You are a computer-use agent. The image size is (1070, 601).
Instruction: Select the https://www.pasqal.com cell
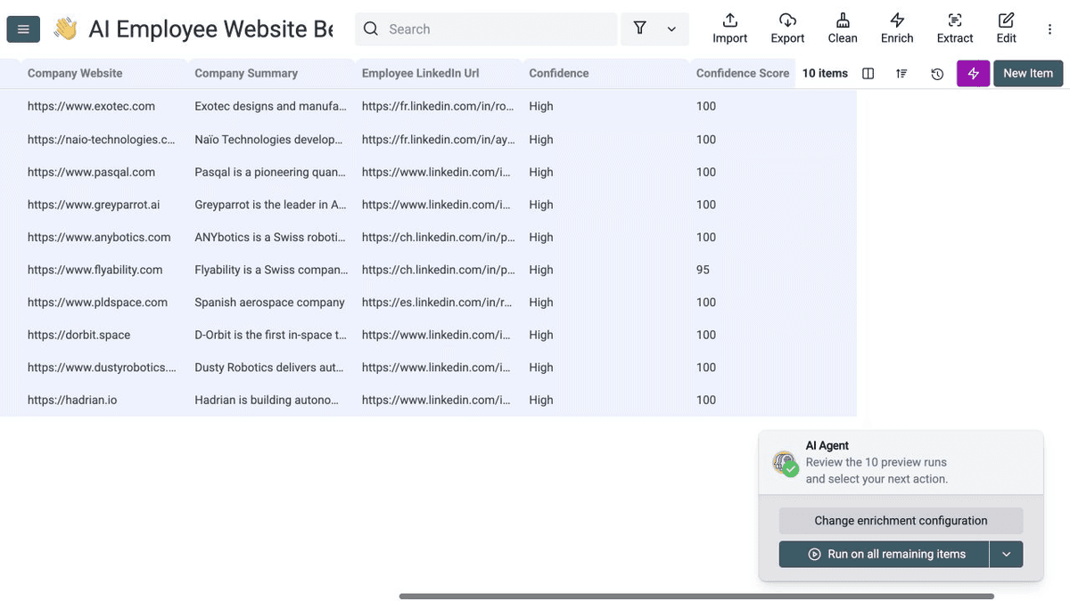pyautogui.click(x=91, y=172)
